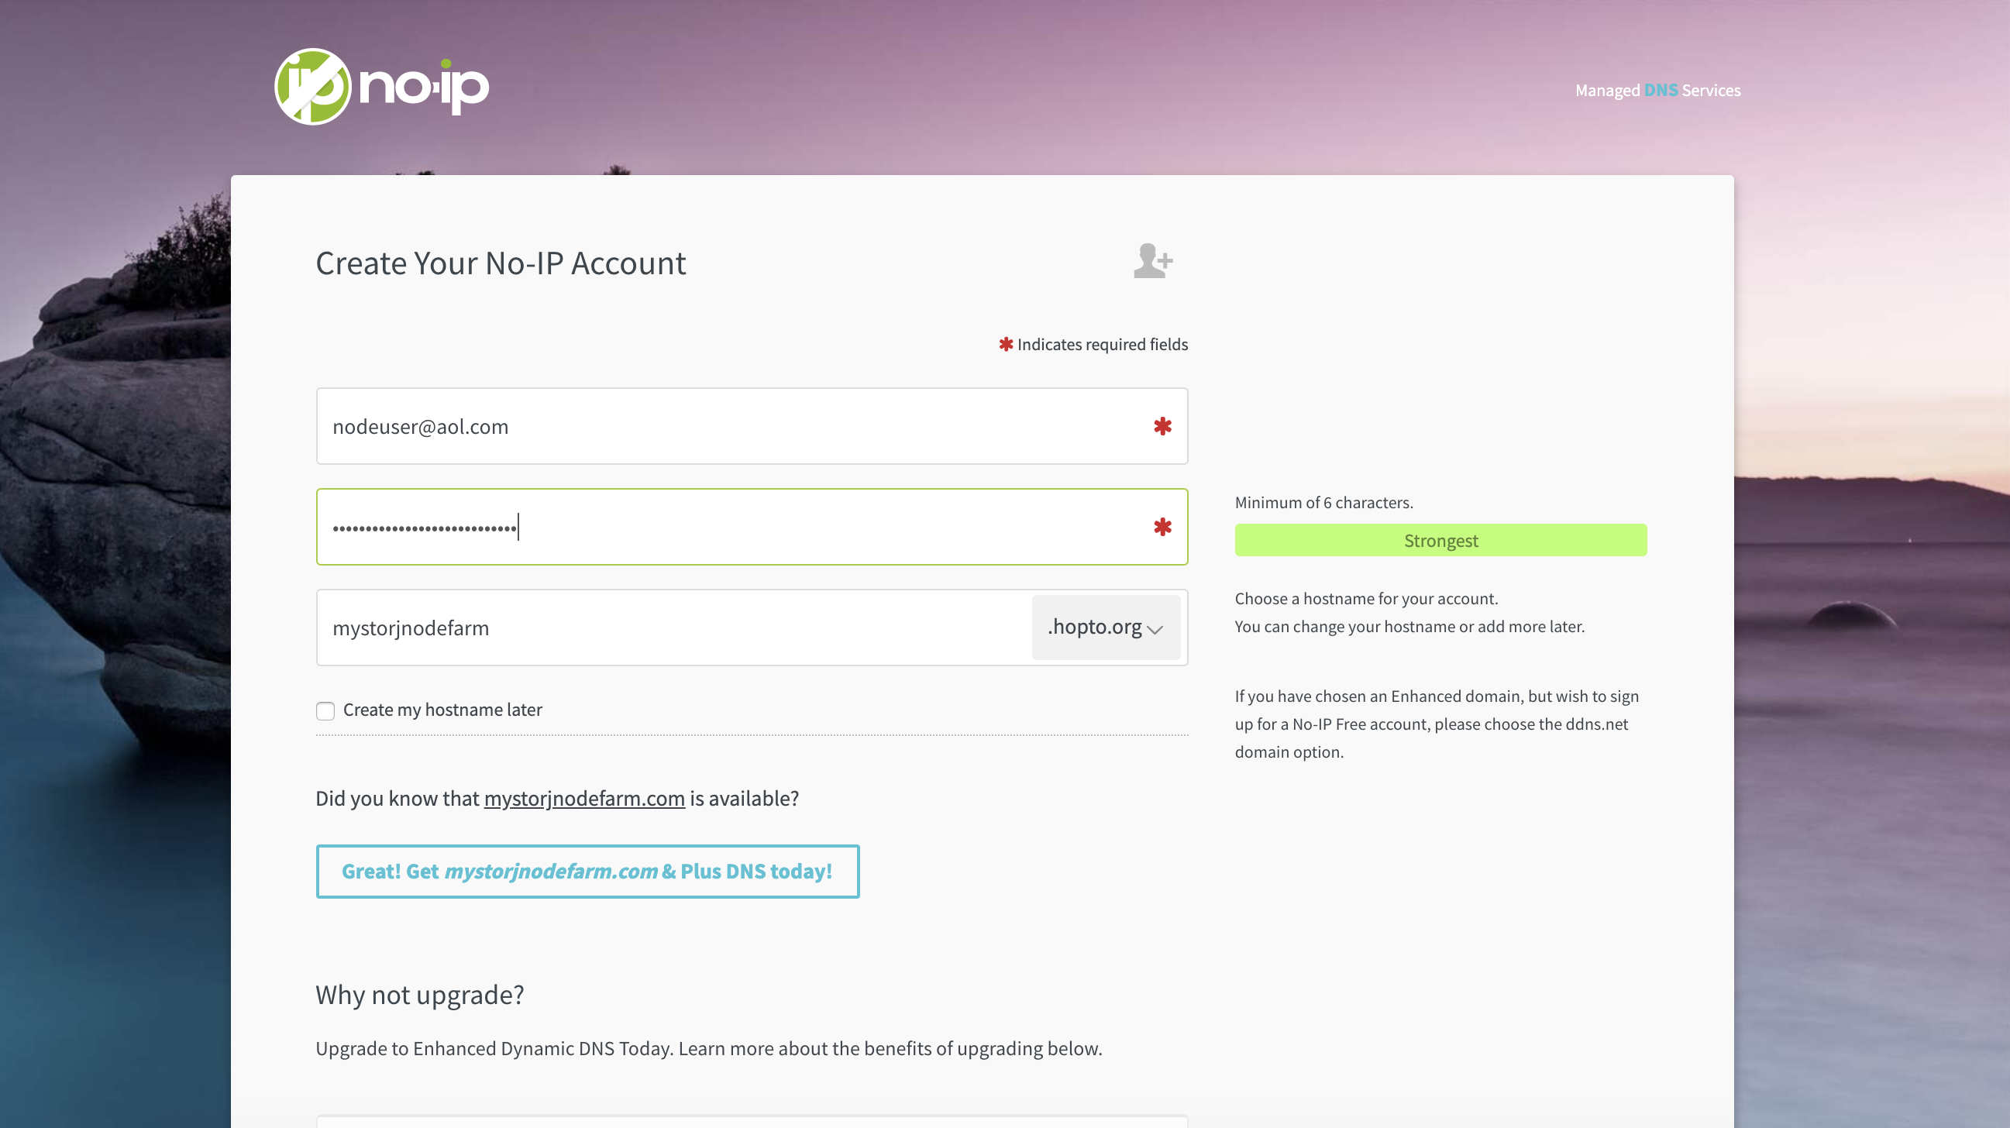
Task: Open the mystorjnodefarm.com availability link
Action: pos(584,798)
